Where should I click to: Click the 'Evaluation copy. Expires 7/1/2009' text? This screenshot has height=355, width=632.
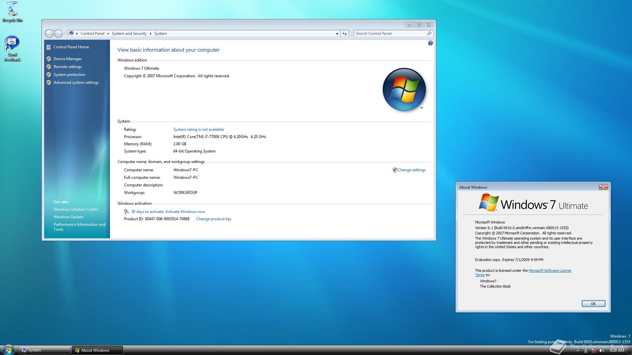pos(509,260)
